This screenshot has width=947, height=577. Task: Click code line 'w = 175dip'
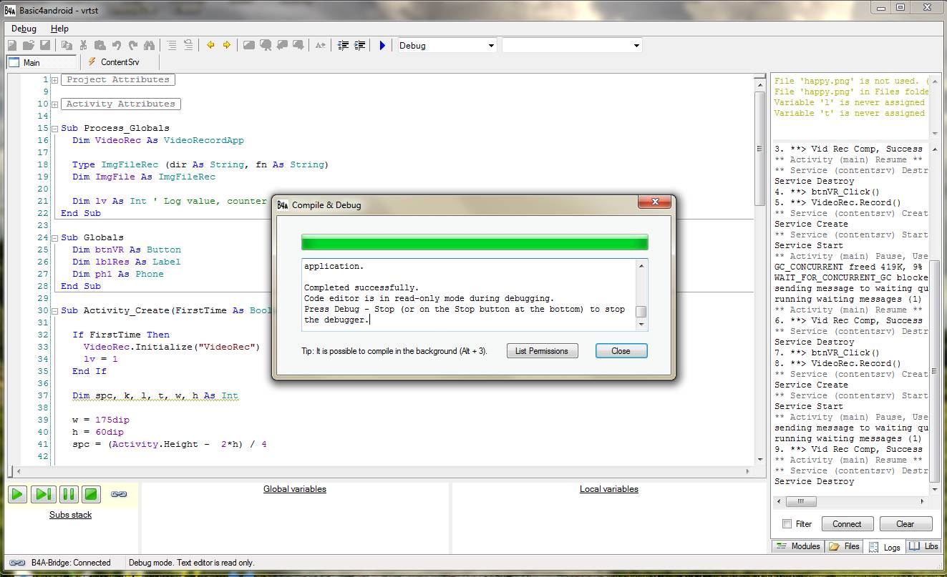tap(101, 420)
